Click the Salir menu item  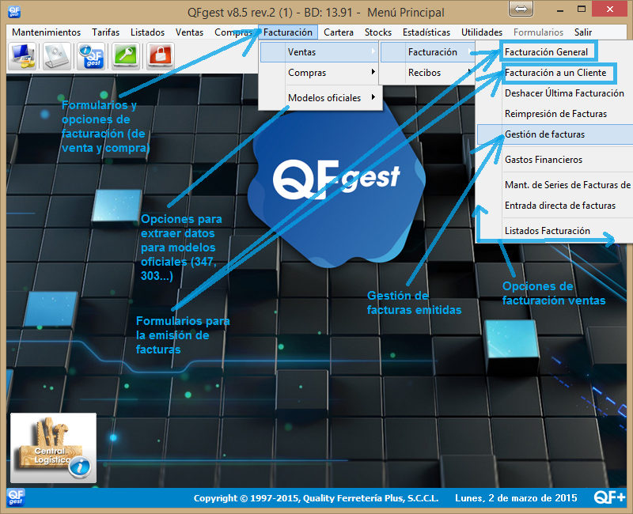pos(583,32)
